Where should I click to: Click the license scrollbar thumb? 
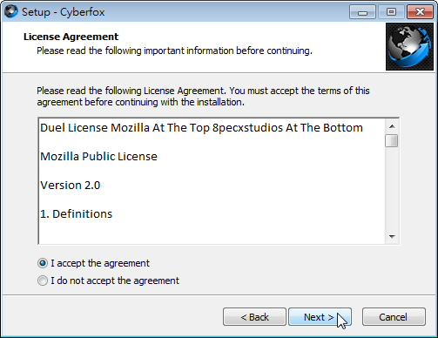392,141
